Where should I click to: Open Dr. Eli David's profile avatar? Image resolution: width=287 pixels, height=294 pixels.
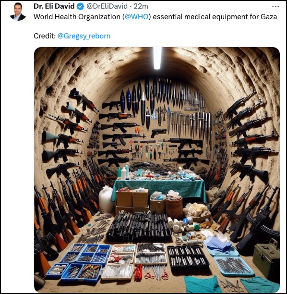[x=18, y=12]
